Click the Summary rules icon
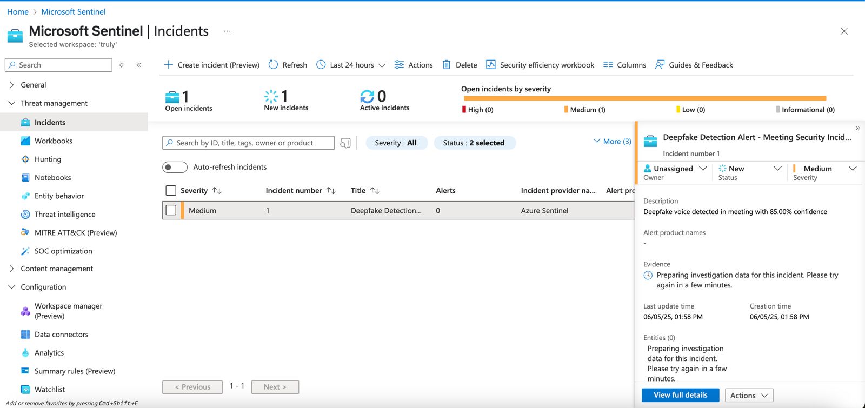Screen dimensions: 865x408 [x=25, y=371]
